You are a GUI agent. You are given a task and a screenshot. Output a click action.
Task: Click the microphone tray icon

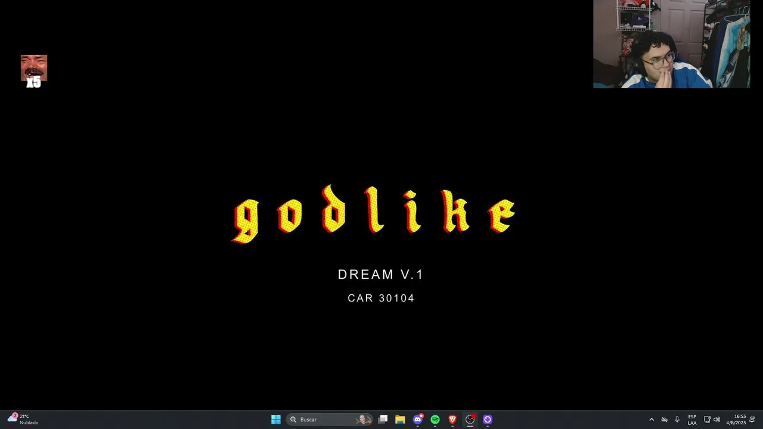click(x=677, y=419)
